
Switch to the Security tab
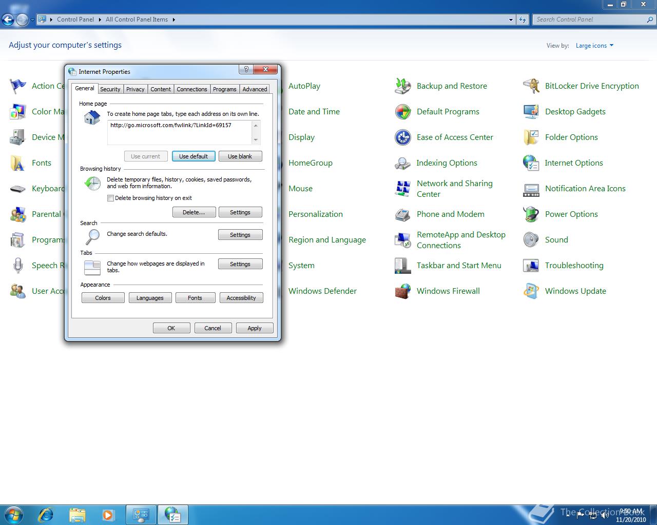110,89
